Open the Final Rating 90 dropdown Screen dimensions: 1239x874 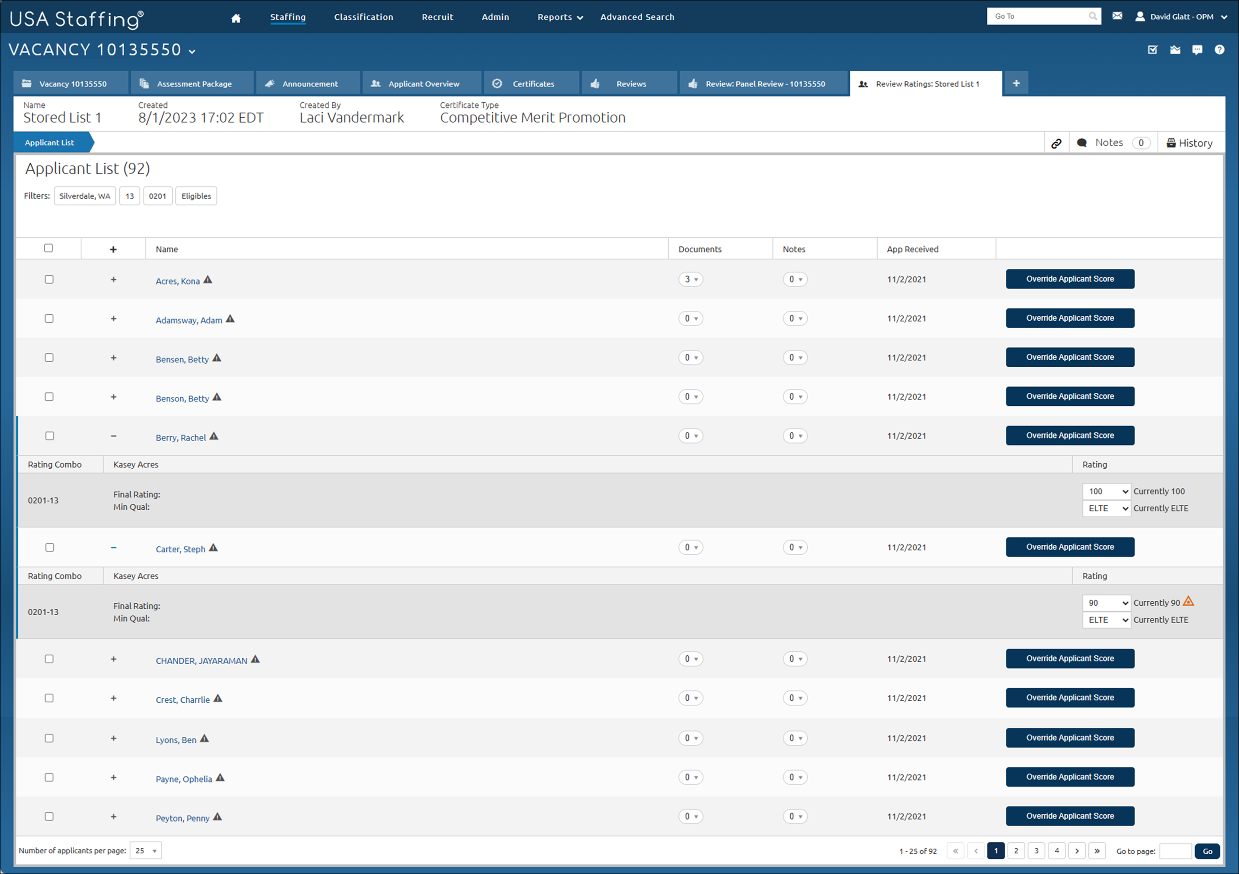pos(1107,603)
